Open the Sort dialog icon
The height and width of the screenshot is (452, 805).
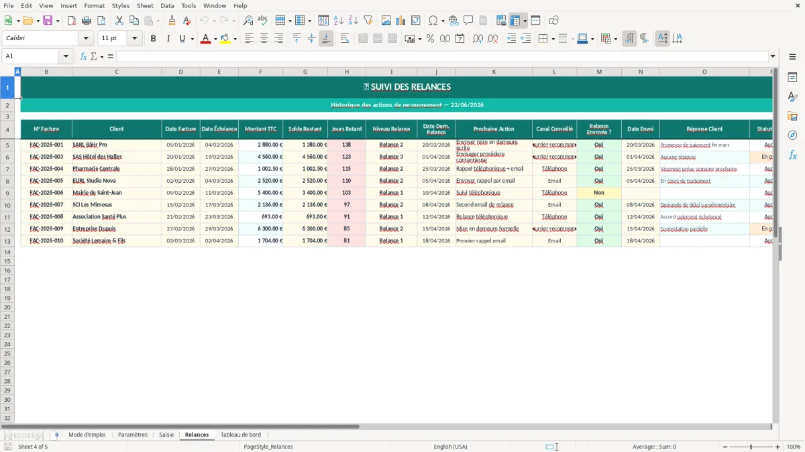[323, 21]
